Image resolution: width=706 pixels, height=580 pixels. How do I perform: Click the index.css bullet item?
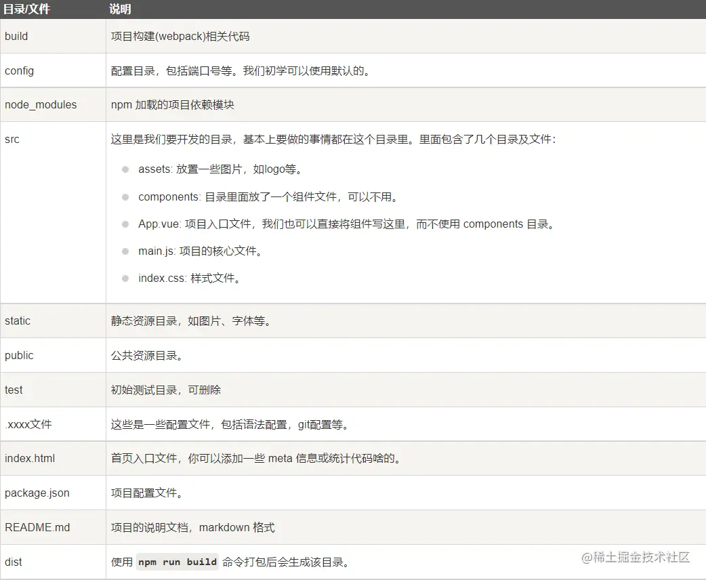click(x=190, y=278)
